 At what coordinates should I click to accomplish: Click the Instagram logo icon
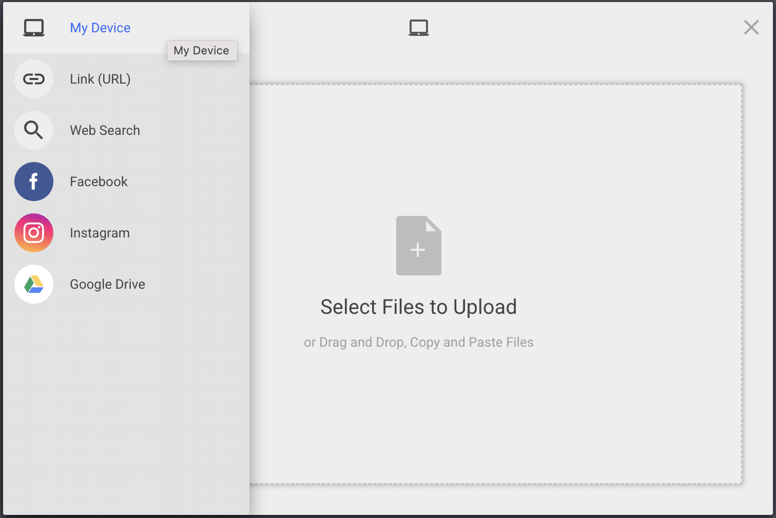[34, 233]
